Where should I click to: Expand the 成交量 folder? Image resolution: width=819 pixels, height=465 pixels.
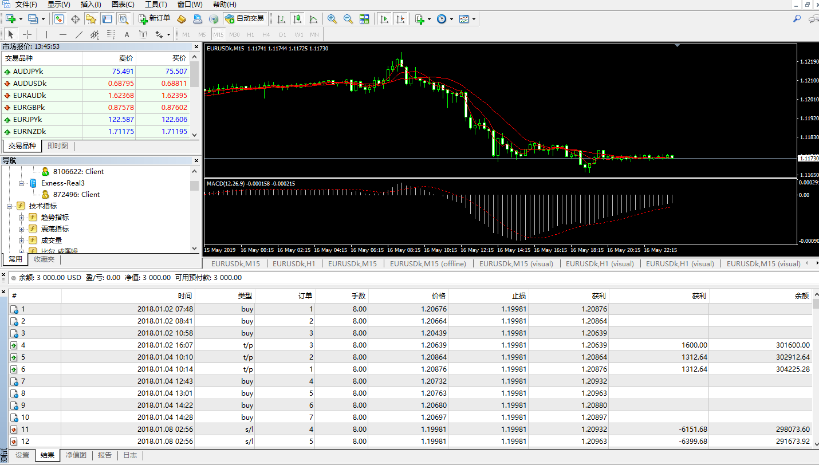point(21,241)
